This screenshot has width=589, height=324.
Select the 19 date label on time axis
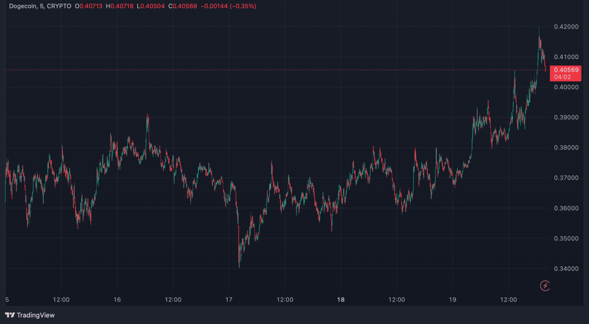point(452,300)
